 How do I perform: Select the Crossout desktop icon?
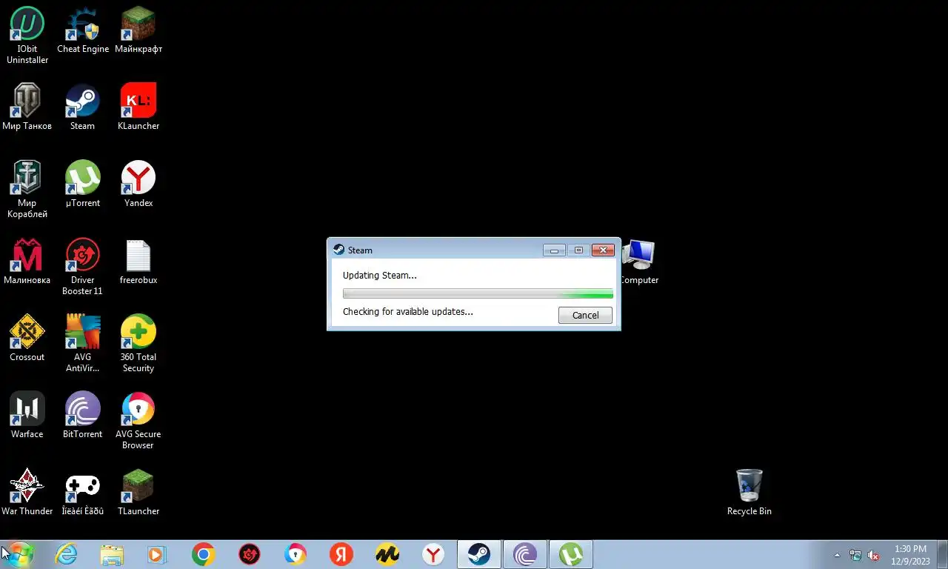[27, 338]
